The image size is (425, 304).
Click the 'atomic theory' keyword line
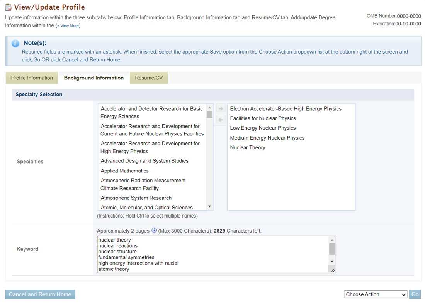tap(114, 269)
